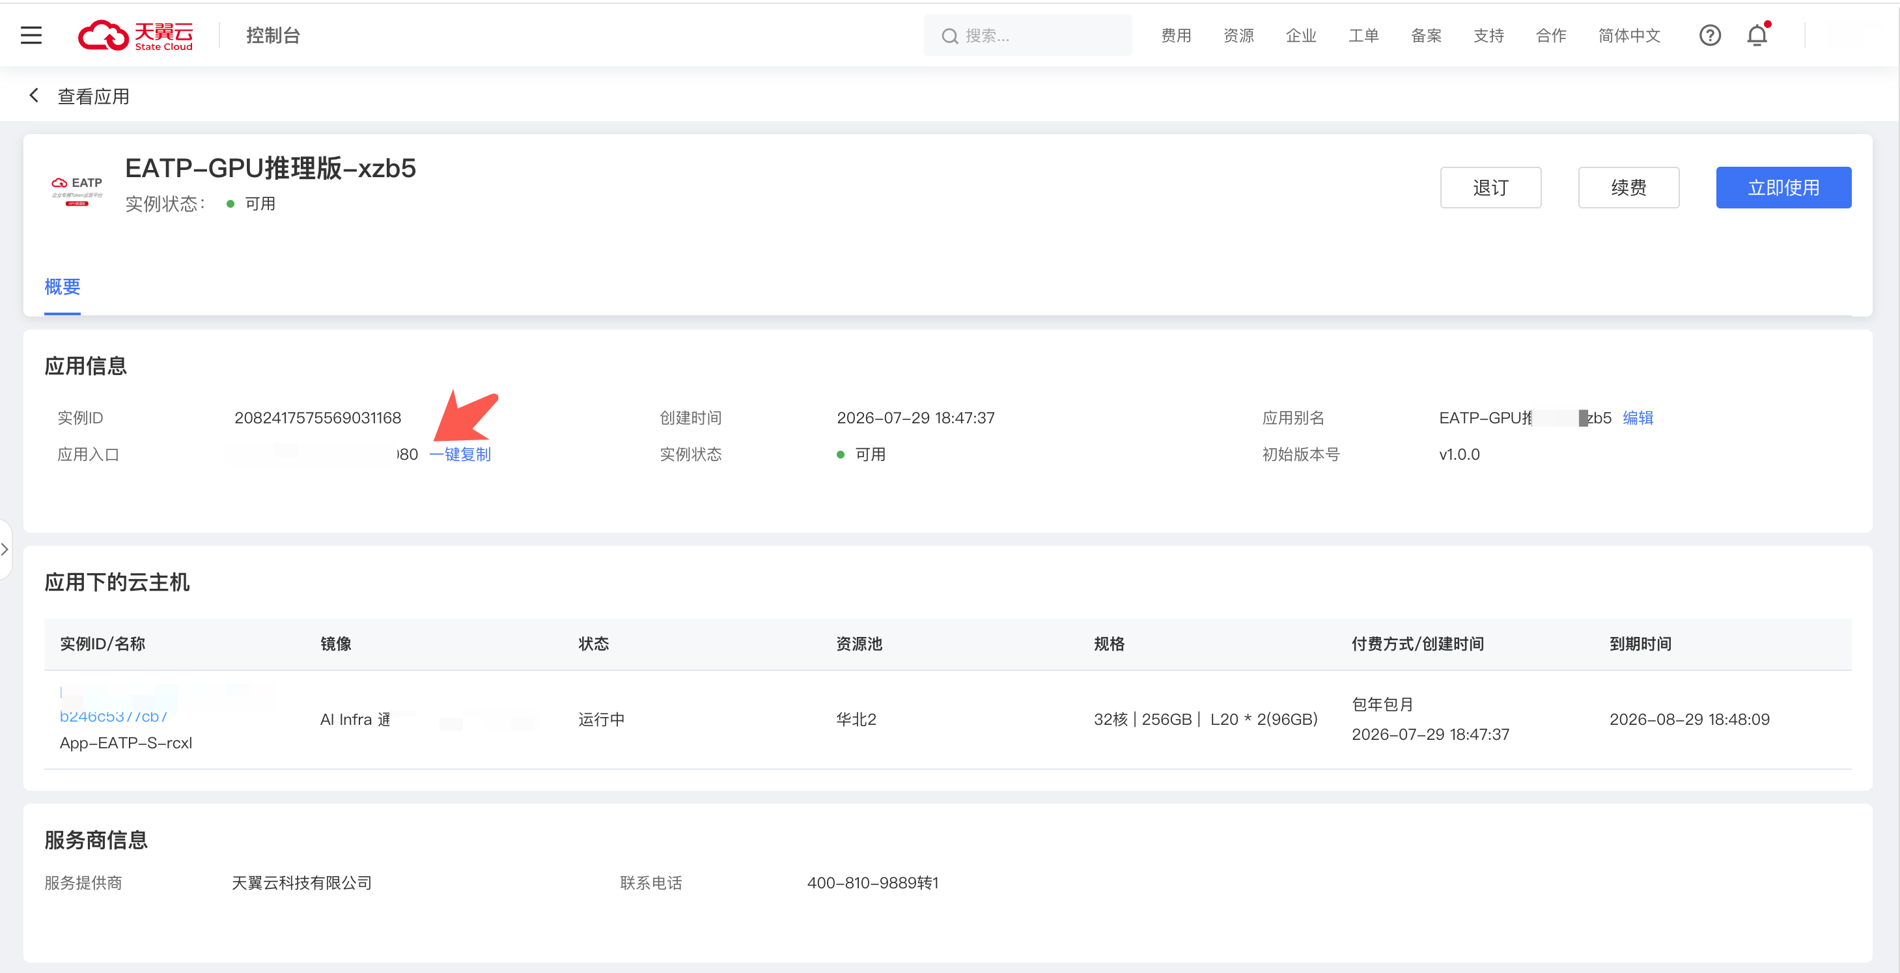Expand the collapsed left side panel
Viewport: 1900px width, 973px height.
[5, 550]
